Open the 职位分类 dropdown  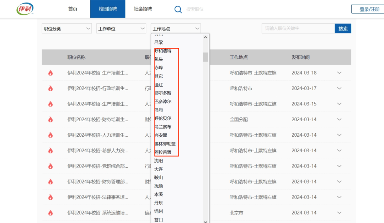pos(66,29)
